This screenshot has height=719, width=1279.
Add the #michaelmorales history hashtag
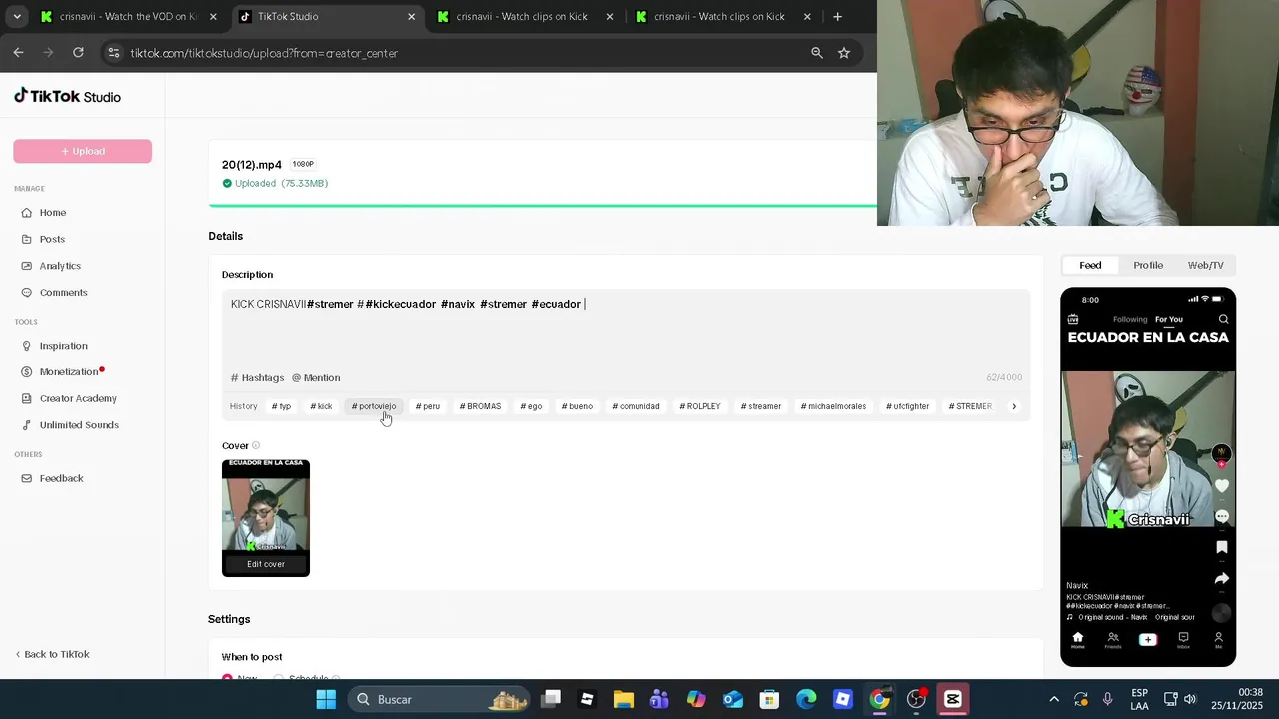click(833, 406)
